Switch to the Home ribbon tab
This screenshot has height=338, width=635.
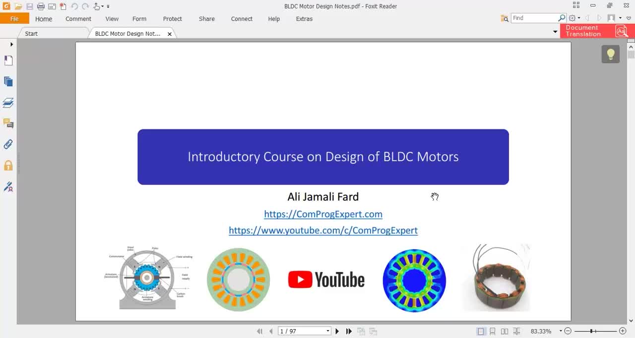44,19
